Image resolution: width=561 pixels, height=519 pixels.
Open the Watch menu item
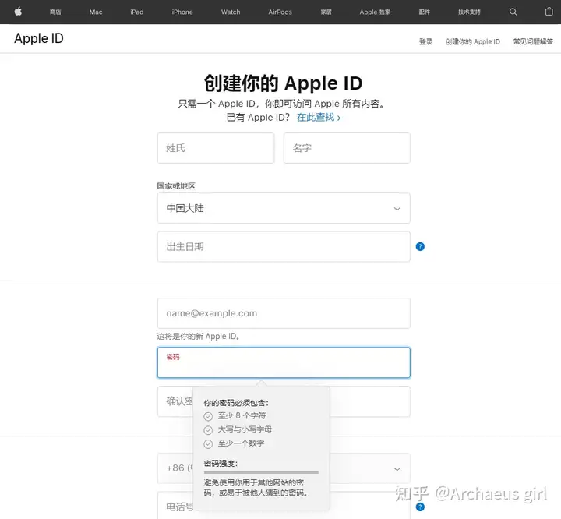(231, 12)
